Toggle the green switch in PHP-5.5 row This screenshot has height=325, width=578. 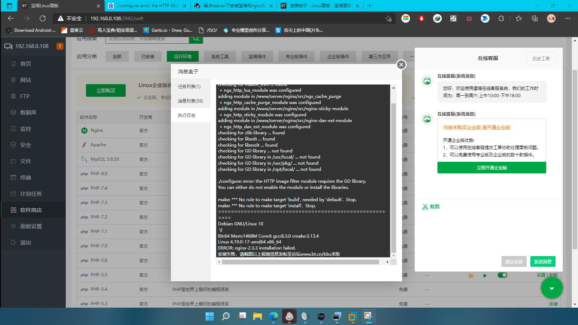(x=502, y=275)
